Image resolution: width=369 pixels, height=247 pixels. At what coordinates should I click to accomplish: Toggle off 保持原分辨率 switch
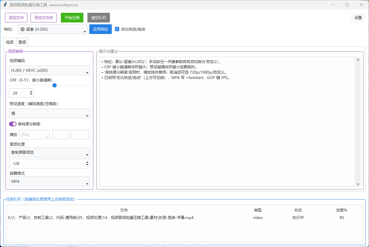click(13, 124)
